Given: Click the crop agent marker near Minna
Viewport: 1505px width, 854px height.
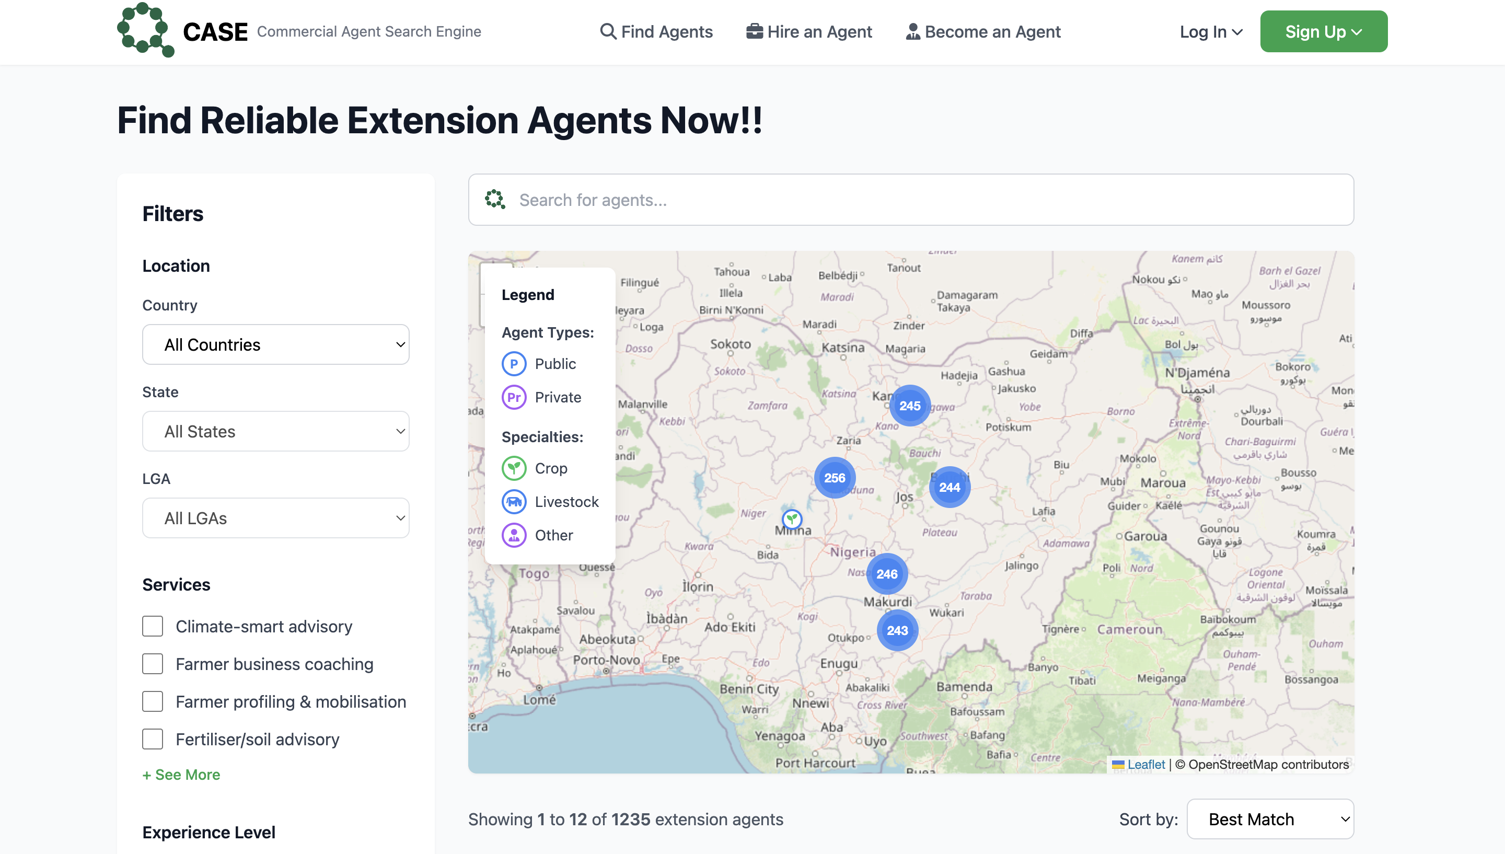Looking at the screenshot, I should [x=792, y=518].
